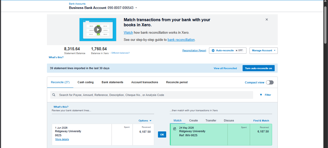Expand the Business Bank Account dropdown
Viewport: 328px width, 148px height.
136,8
